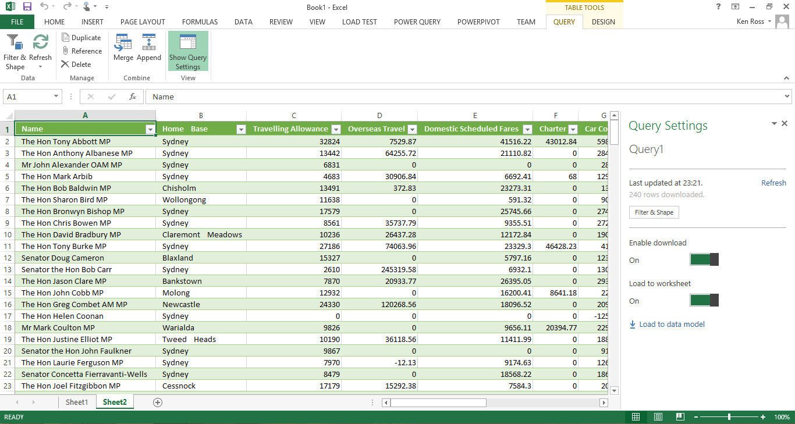Switch to Page Layout view in status bar
This screenshot has height=424, width=795.
658,417
